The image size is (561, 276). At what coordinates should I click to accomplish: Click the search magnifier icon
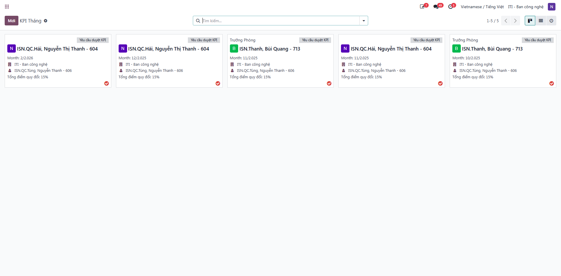tap(198, 21)
